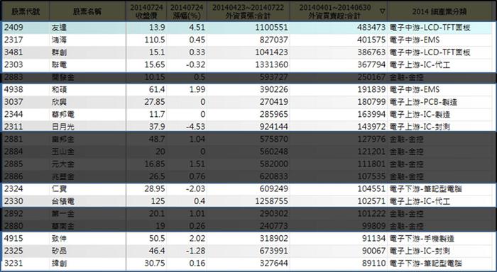Click the 2014 細產業分類 column header
The image size is (497, 272).
pyautogui.click(x=439, y=12)
